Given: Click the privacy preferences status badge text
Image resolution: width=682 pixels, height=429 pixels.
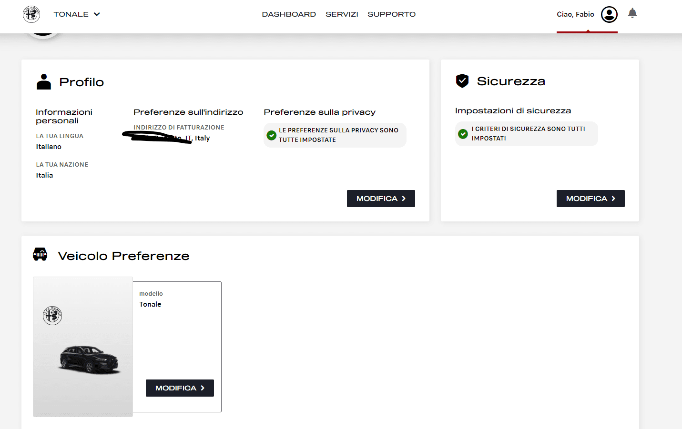Looking at the screenshot, I should click(x=338, y=135).
